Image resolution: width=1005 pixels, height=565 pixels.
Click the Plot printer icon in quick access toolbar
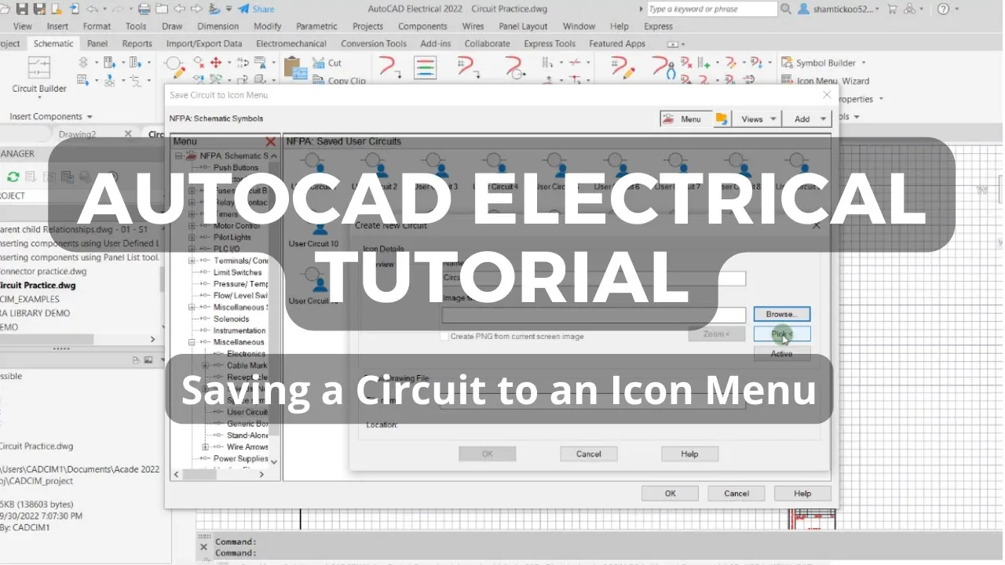coord(144,9)
